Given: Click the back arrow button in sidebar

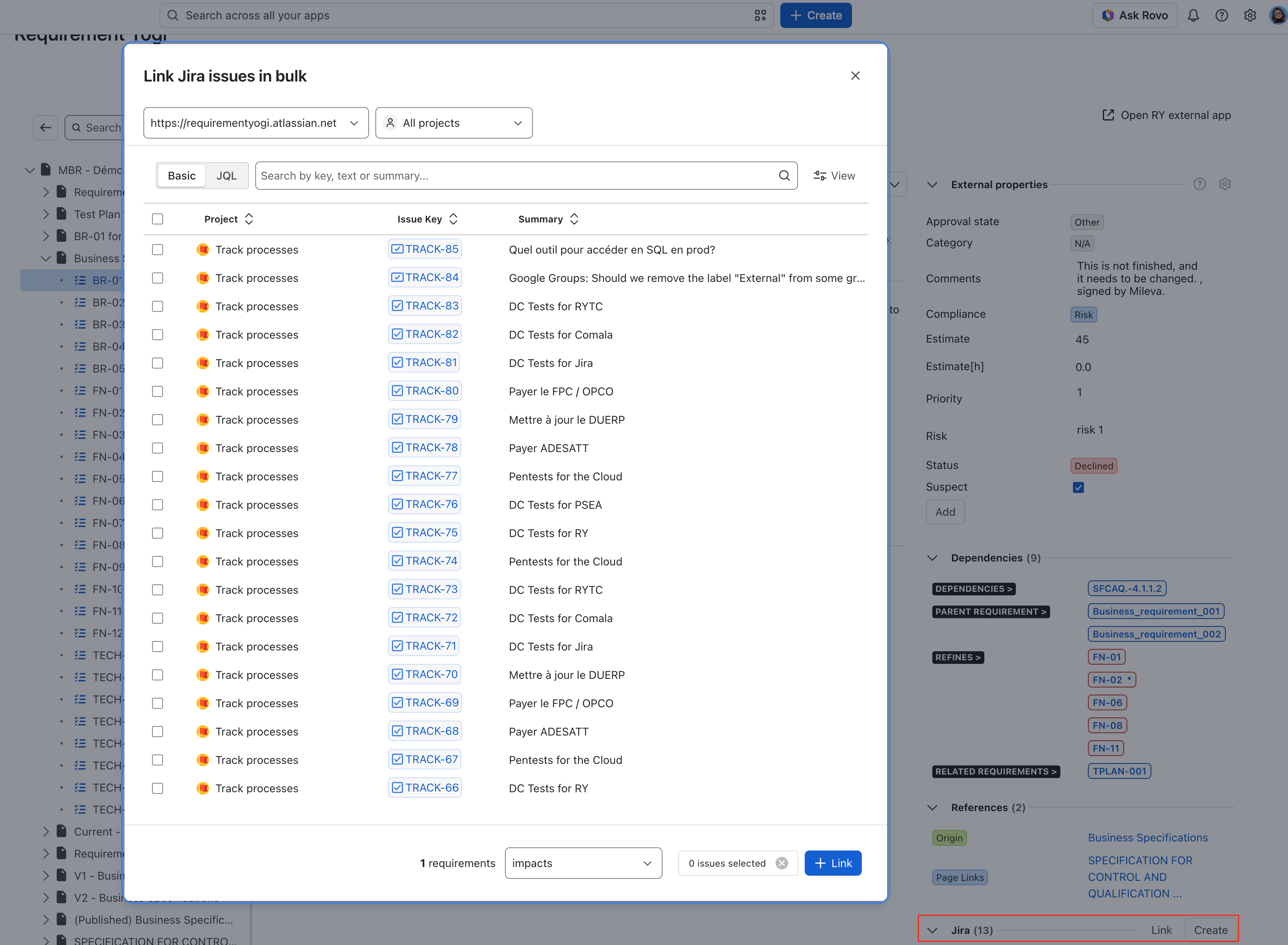Looking at the screenshot, I should [46, 128].
